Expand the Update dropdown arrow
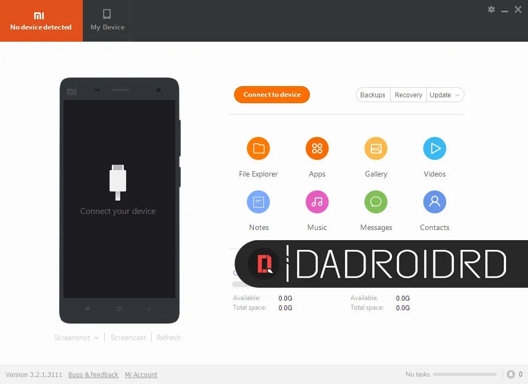This screenshot has width=528, height=384. 457,95
